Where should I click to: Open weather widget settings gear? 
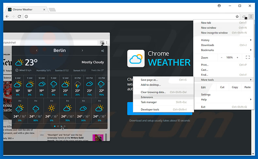tap(103, 51)
